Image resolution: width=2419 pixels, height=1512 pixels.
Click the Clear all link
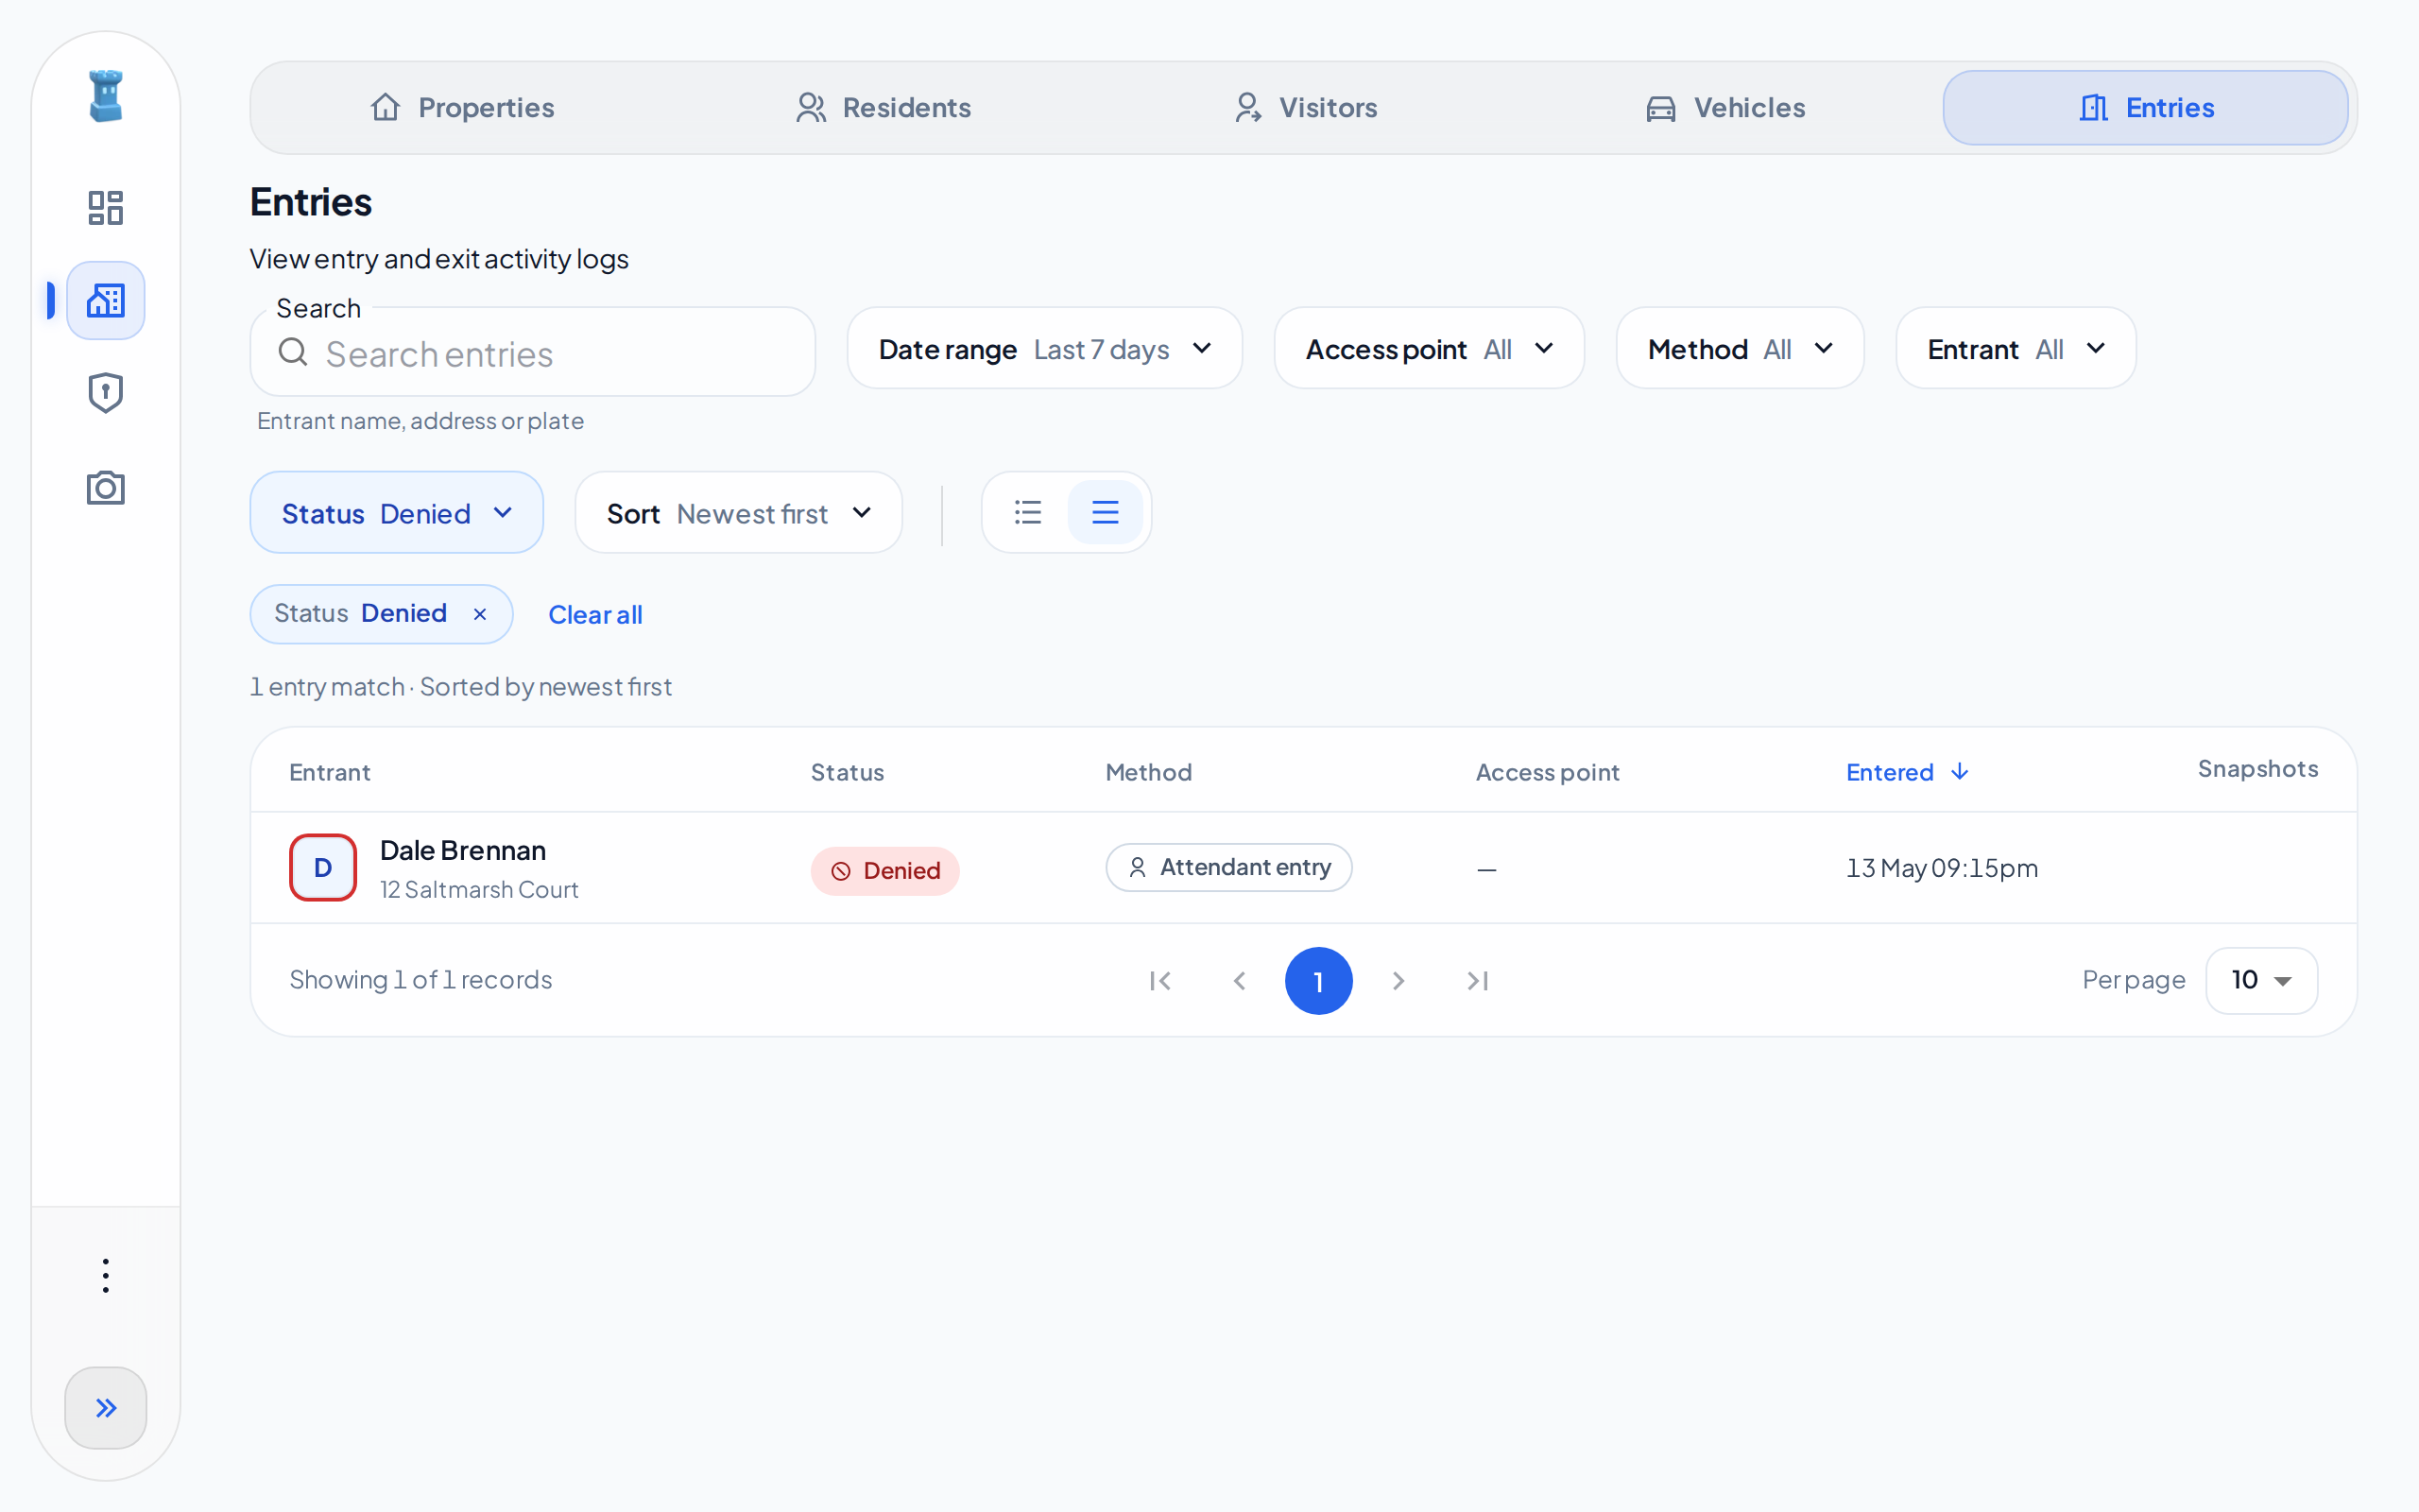click(594, 615)
